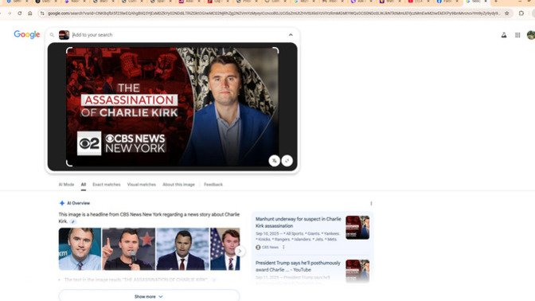The width and height of the screenshot is (535, 301).
Task: Switch to Visual matches tab
Action: pos(142,185)
